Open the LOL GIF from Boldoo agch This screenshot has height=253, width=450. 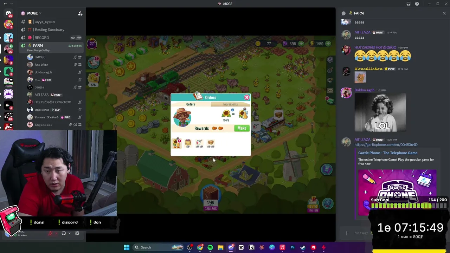380,112
